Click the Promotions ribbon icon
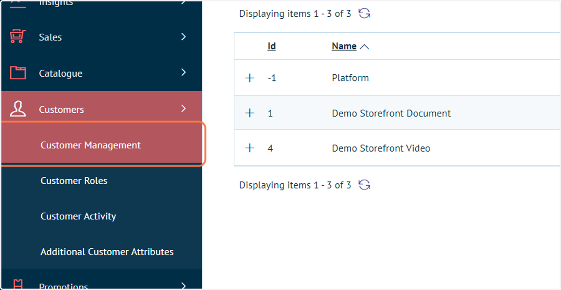The image size is (561, 290). point(18,285)
